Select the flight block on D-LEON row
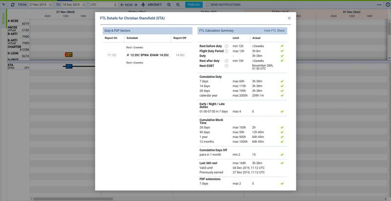Image resolution: width=391 pixels, height=201 pixels. point(69,55)
